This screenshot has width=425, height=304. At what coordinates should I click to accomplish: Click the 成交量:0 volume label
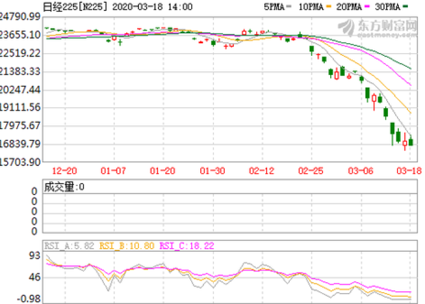point(64,187)
